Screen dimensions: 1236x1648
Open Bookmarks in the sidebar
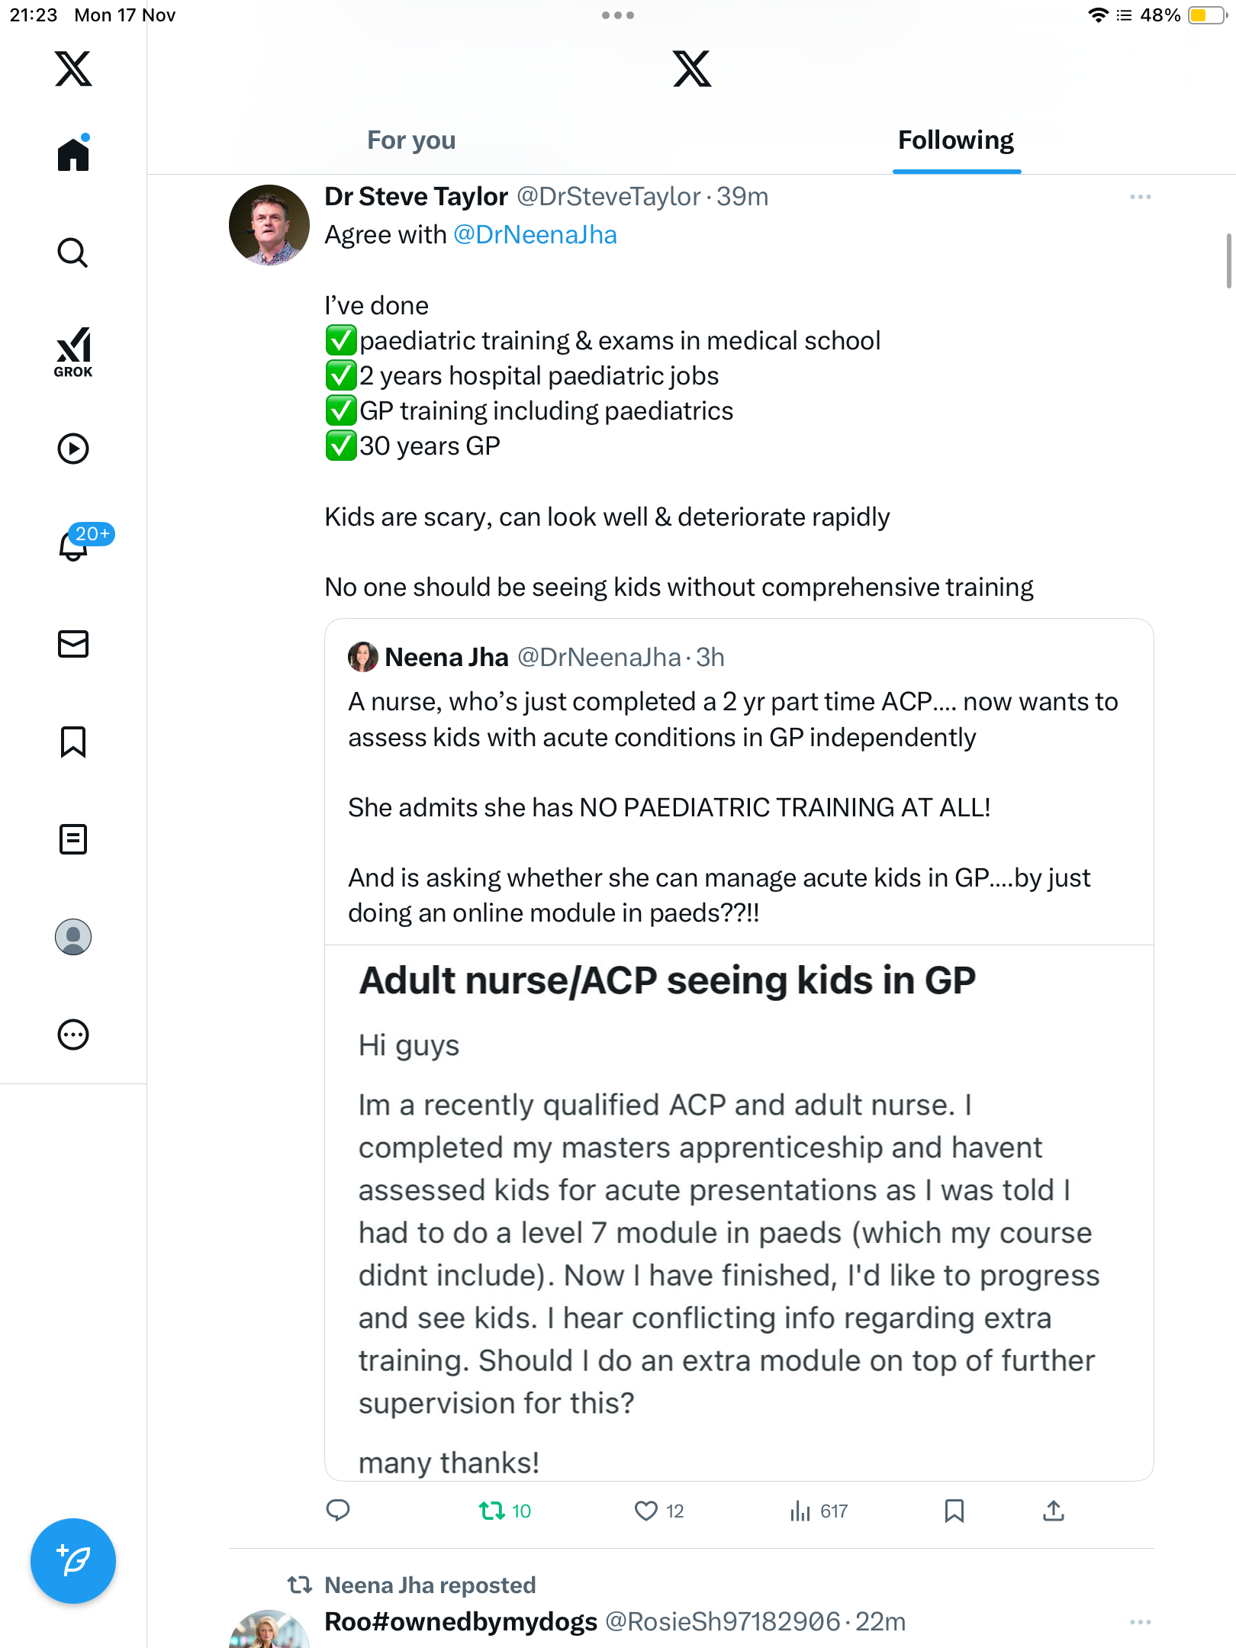pyautogui.click(x=73, y=742)
